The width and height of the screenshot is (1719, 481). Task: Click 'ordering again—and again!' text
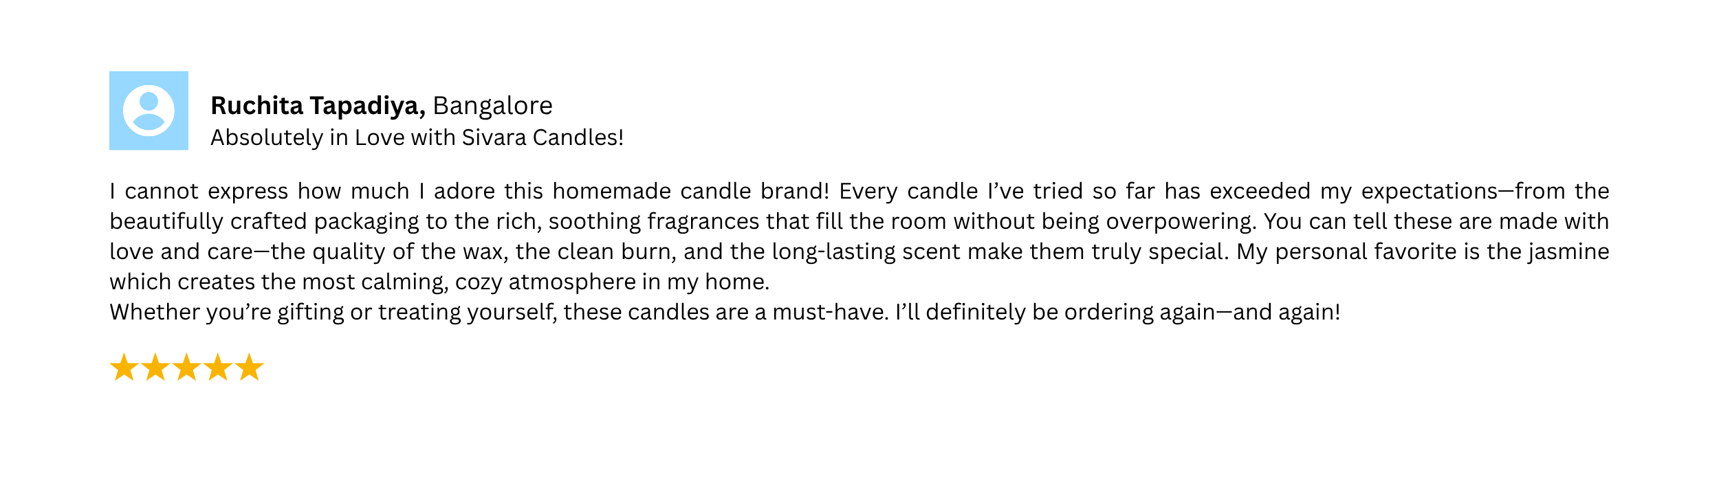coord(1202,313)
